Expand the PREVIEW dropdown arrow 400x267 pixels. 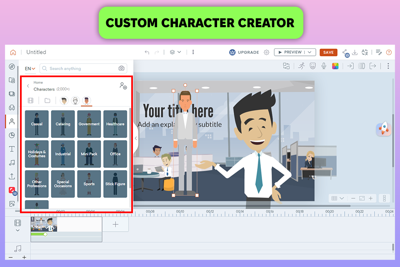(x=310, y=52)
